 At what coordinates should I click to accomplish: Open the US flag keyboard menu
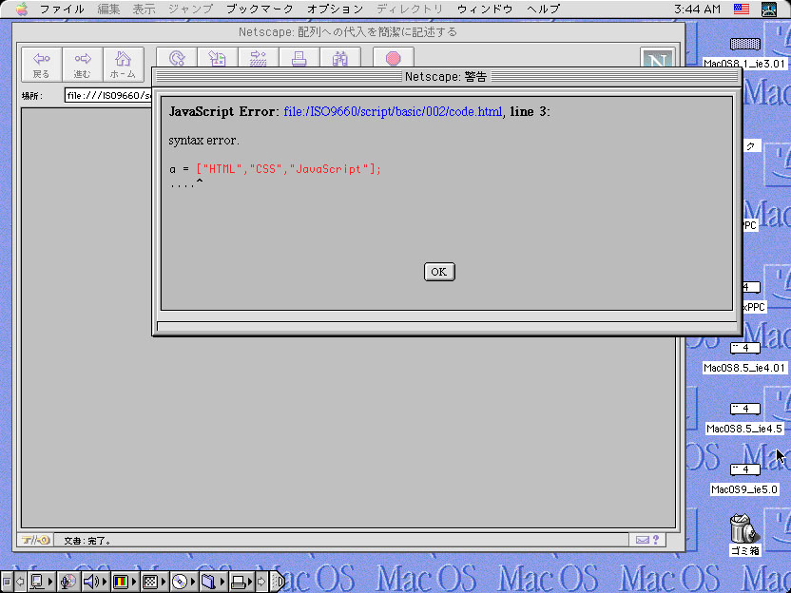(741, 10)
